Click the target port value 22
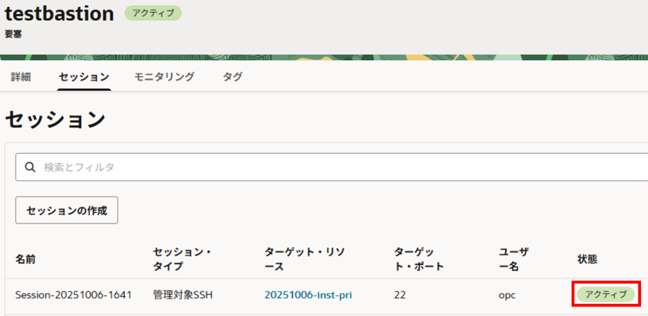The width and height of the screenshot is (648, 316). pos(400,295)
